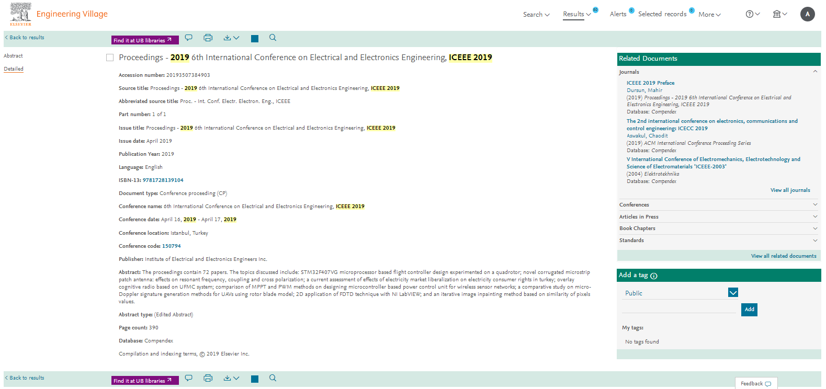Click View all journals link

click(790, 190)
